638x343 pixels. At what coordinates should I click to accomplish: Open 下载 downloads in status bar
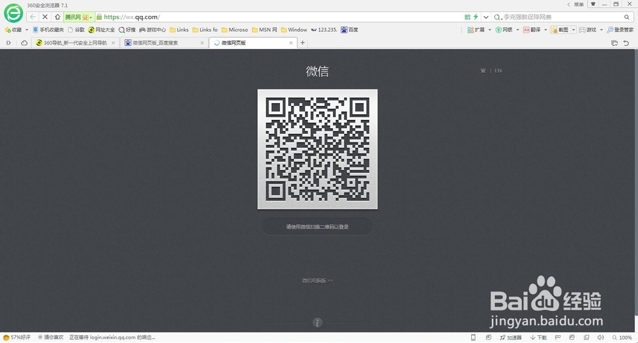tap(538, 337)
